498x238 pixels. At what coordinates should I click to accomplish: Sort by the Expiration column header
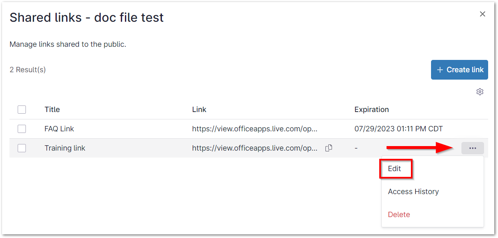[x=371, y=110]
